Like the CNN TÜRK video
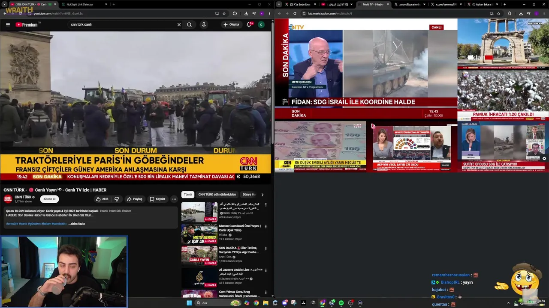Screen dimensions: 549x308 pos(102,199)
